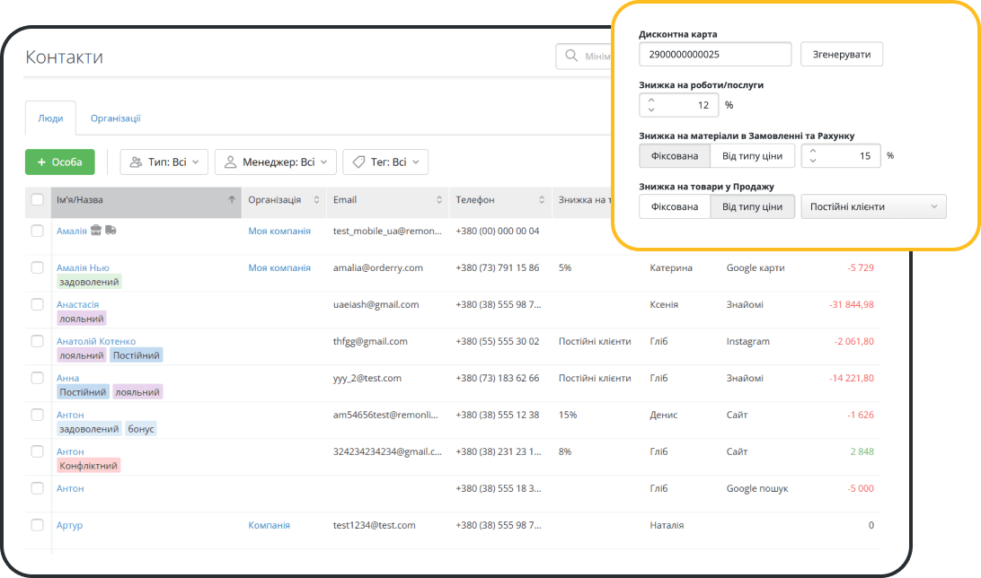The width and height of the screenshot is (981, 578).
Task: Click the truck icon next to Амалія
Action: tap(110, 231)
